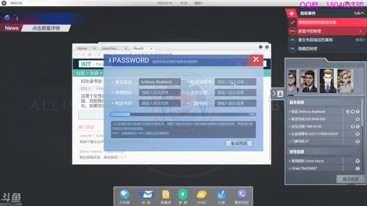Viewport: 367px width, 206px height.
Task: Click the 真实姓名 field with Anthony Beakland
Action: point(160,82)
